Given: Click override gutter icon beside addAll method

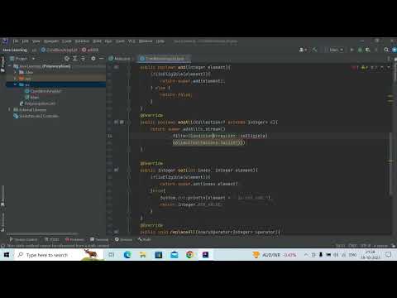Looking at the screenshot, I should pos(117,122).
